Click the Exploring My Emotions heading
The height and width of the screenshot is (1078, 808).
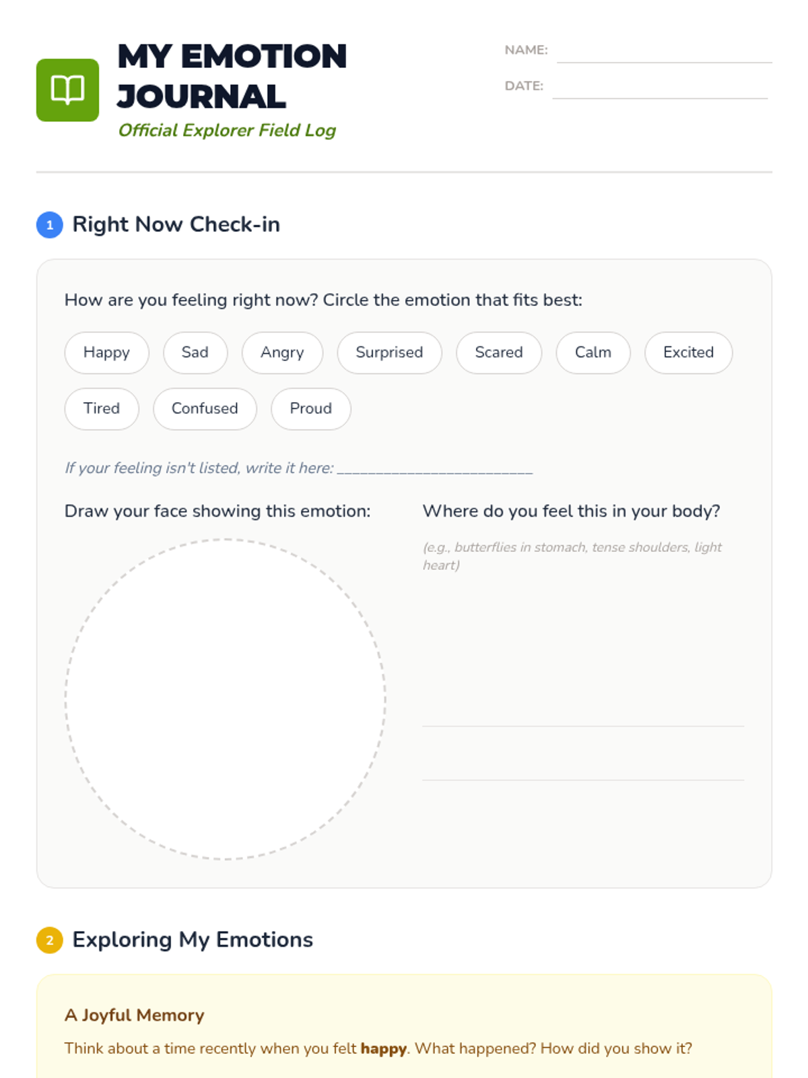click(193, 940)
